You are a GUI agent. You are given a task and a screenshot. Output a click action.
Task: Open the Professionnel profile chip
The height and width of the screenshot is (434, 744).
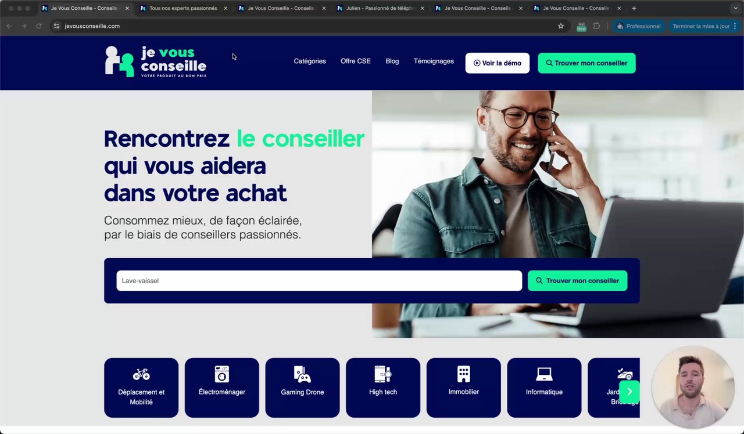pos(638,26)
